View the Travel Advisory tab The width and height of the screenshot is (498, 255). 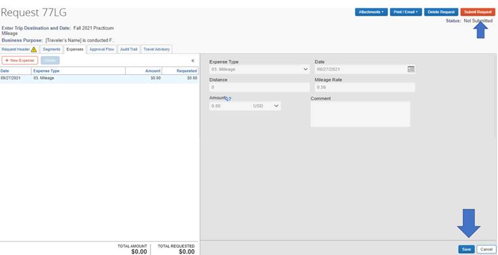156,49
